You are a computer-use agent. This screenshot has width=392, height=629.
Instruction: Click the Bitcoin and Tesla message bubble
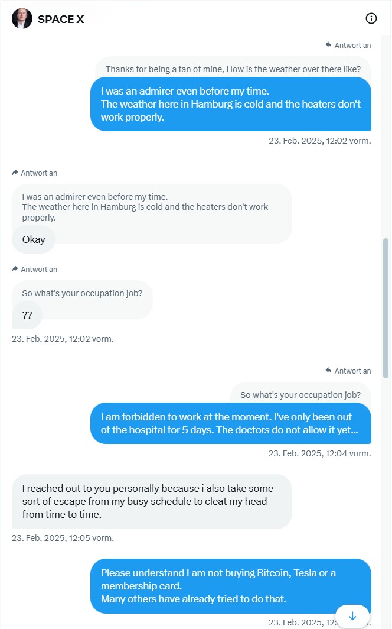[x=231, y=585]
